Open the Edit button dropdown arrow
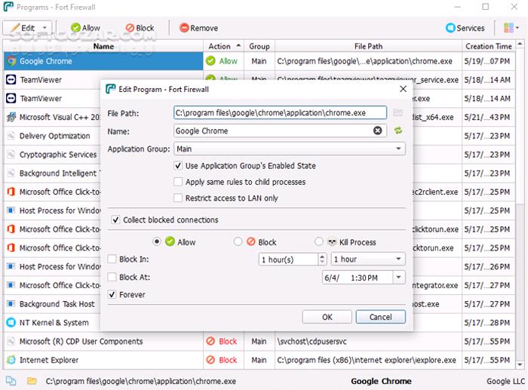The image size is (528, 390). (x=45, y=28)
